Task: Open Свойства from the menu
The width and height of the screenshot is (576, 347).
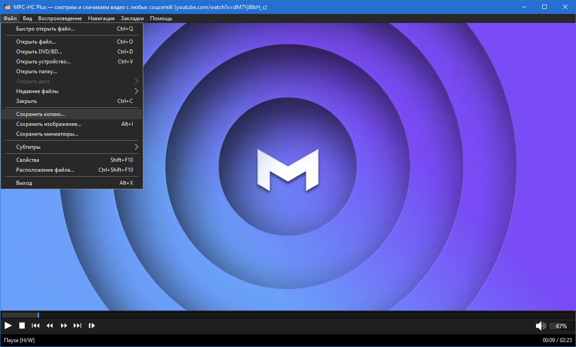Action: (72, 160)
